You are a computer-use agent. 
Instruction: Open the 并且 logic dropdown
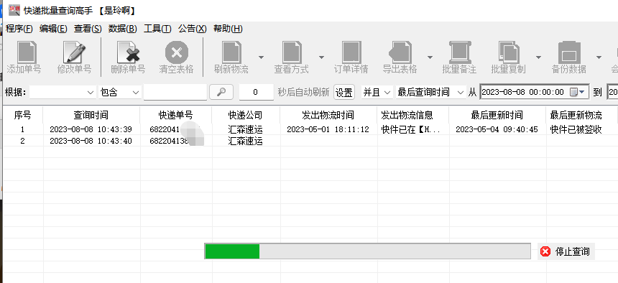tap(377, 92)
